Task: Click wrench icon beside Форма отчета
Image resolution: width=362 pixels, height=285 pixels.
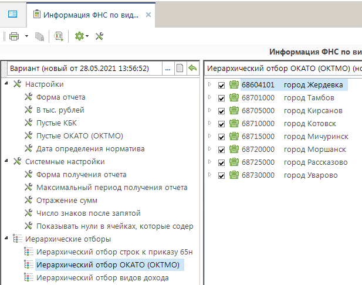Action: [x=28, y=97]
